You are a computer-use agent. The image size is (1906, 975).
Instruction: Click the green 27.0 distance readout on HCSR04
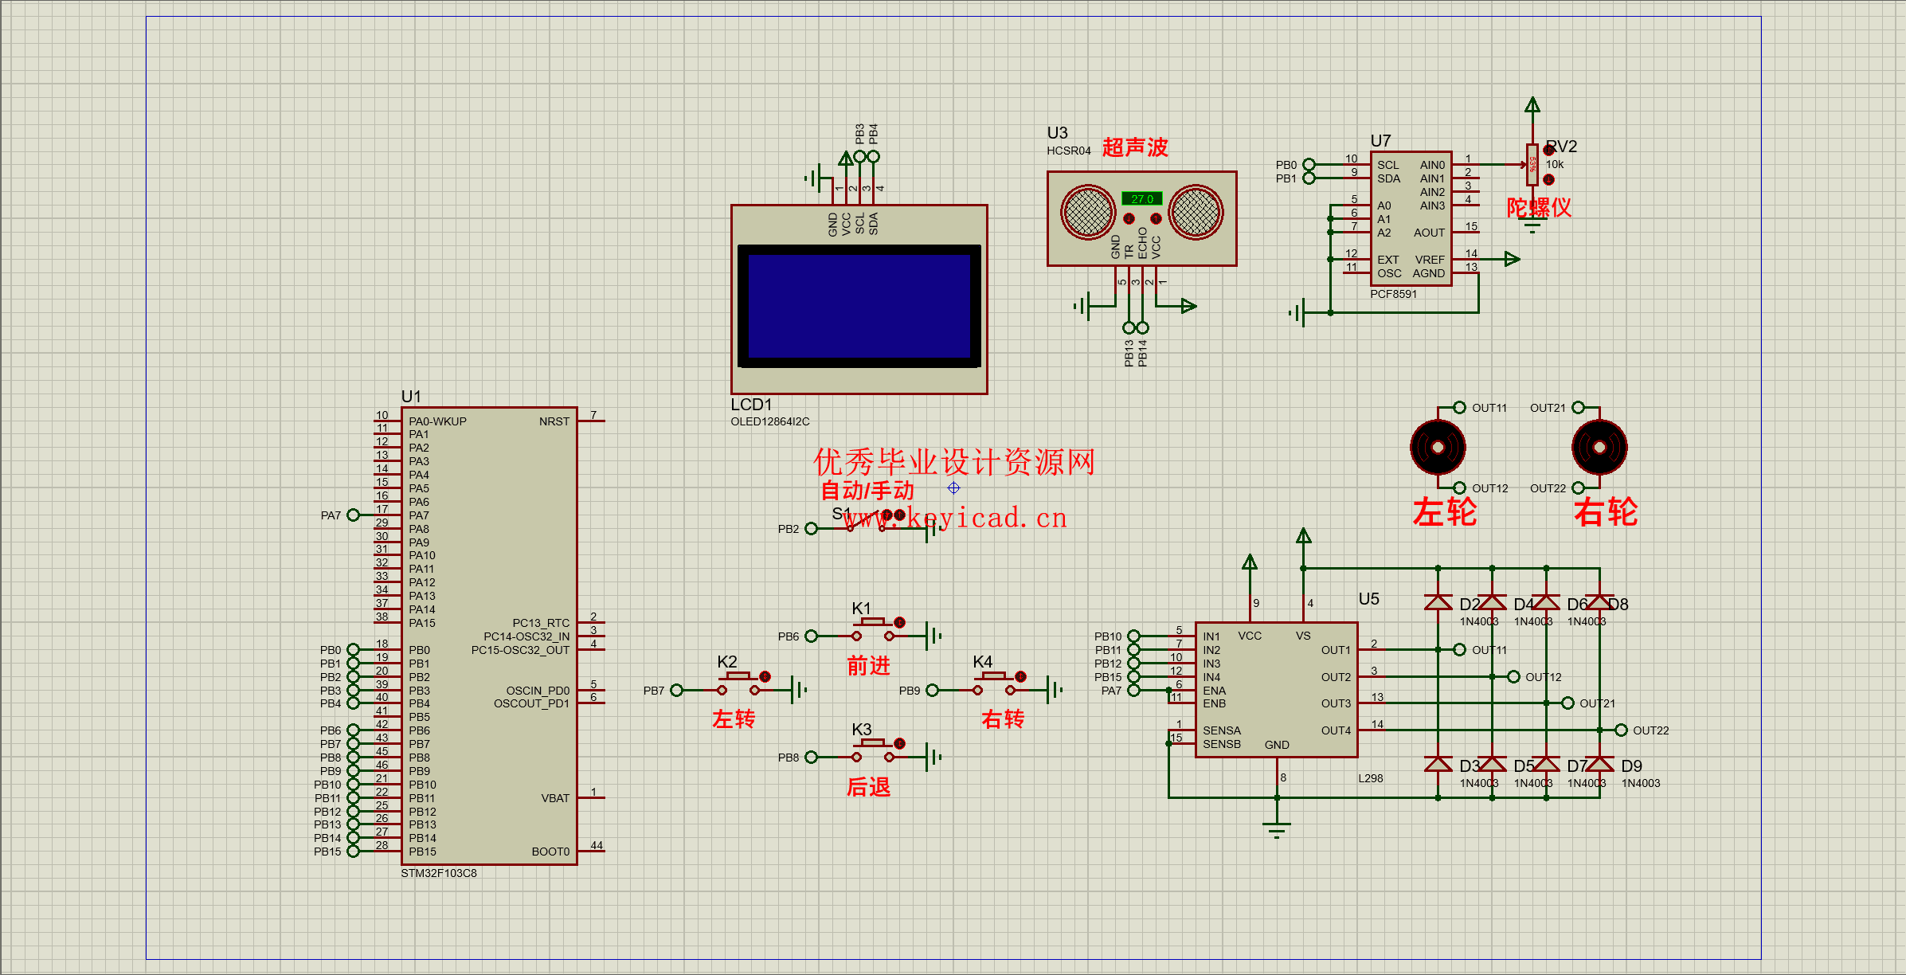[x=1142, y=199]
